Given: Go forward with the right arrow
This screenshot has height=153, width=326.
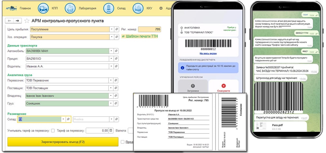Looking at the screenshot, I should coord(18,21).
